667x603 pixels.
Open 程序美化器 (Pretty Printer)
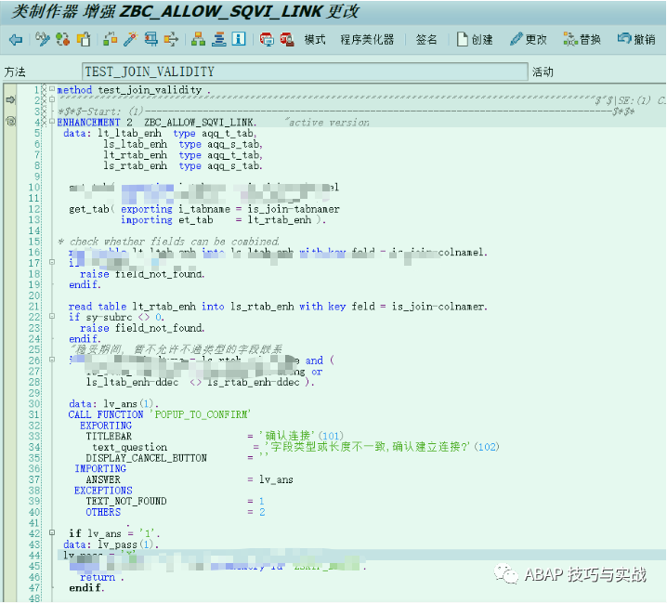[x=367, y=40]
